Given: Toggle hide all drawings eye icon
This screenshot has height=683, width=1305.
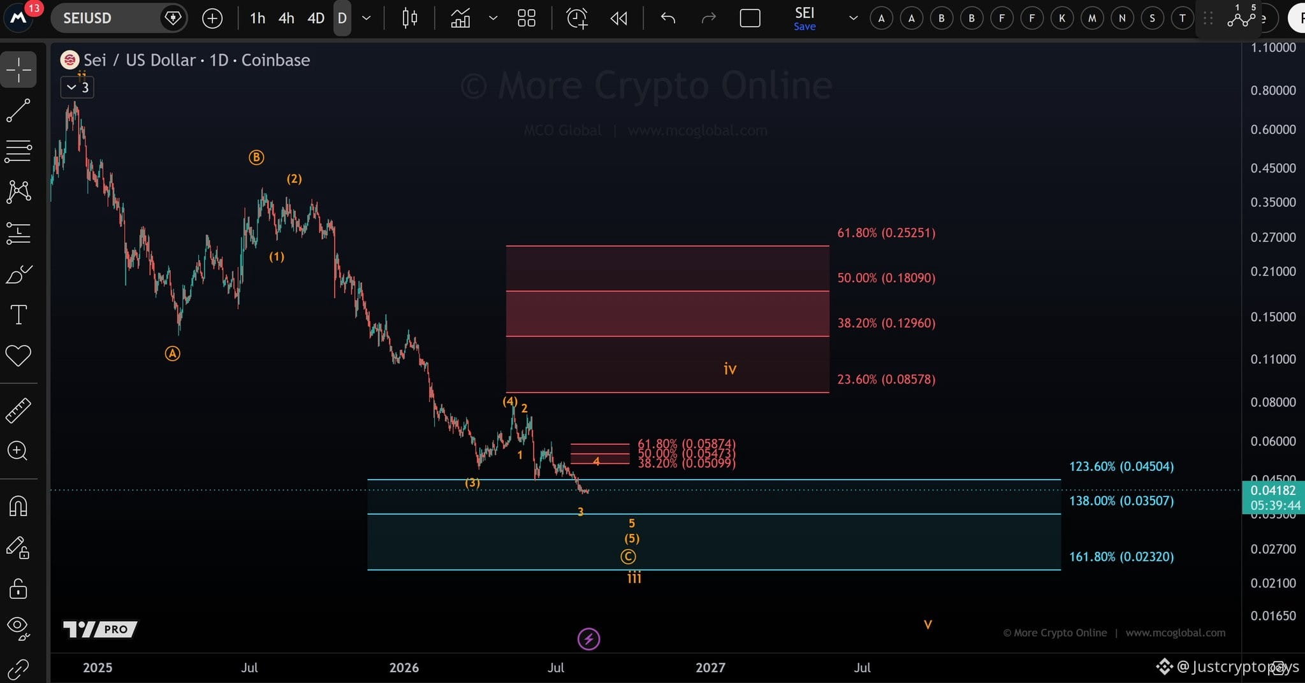Looking at the screenshot, I should pos(18,628).
